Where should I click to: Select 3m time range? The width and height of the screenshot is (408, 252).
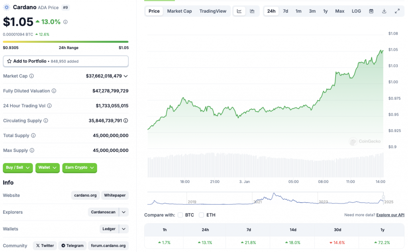pyautogui.click(x=312, y=11)
